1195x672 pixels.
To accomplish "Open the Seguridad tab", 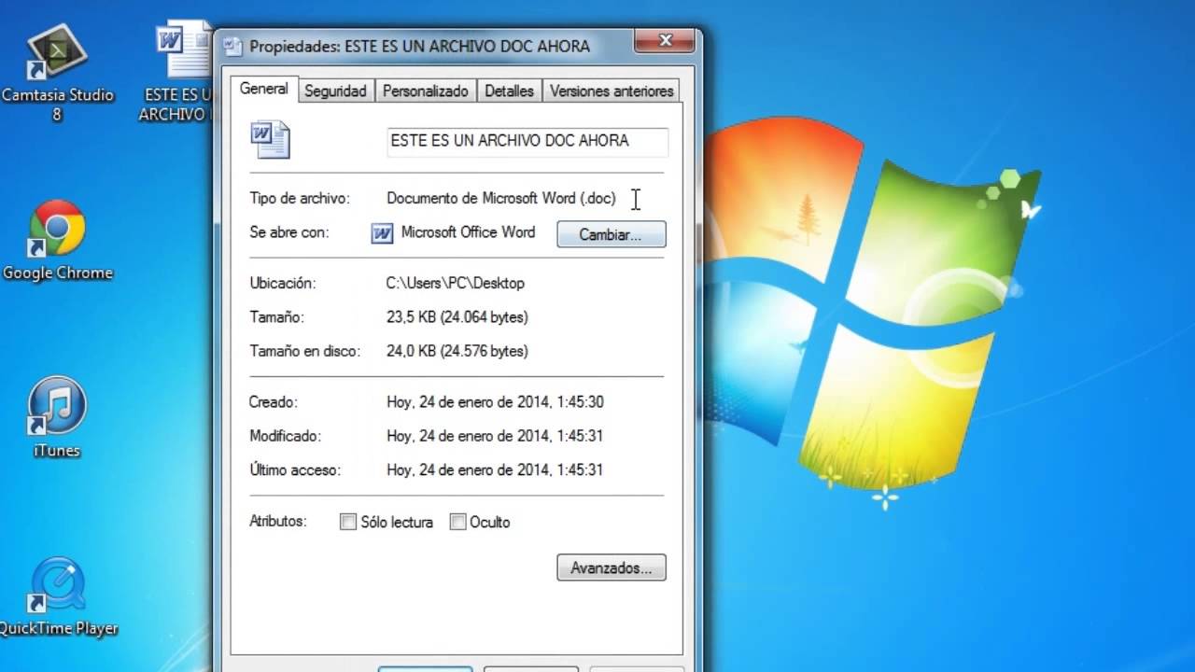I will (335, 91).
